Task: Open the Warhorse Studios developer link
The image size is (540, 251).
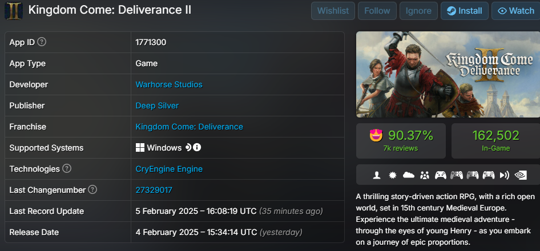Action: coord(169,84)
